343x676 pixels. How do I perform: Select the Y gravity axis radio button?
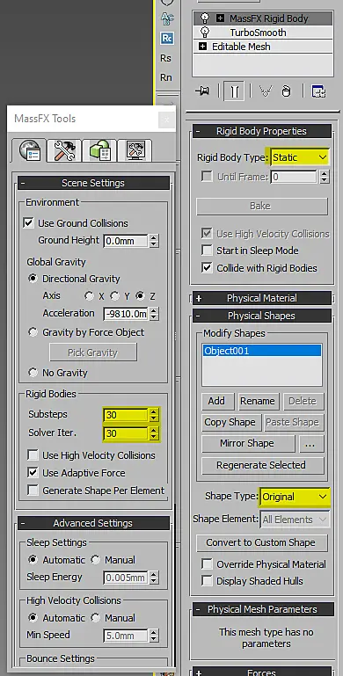click(x=114, y=296)
